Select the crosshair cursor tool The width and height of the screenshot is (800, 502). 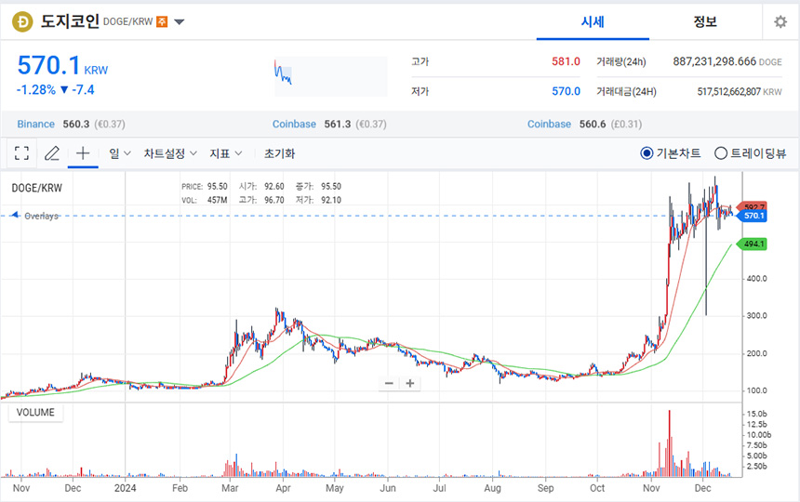[x=83, y=153]
